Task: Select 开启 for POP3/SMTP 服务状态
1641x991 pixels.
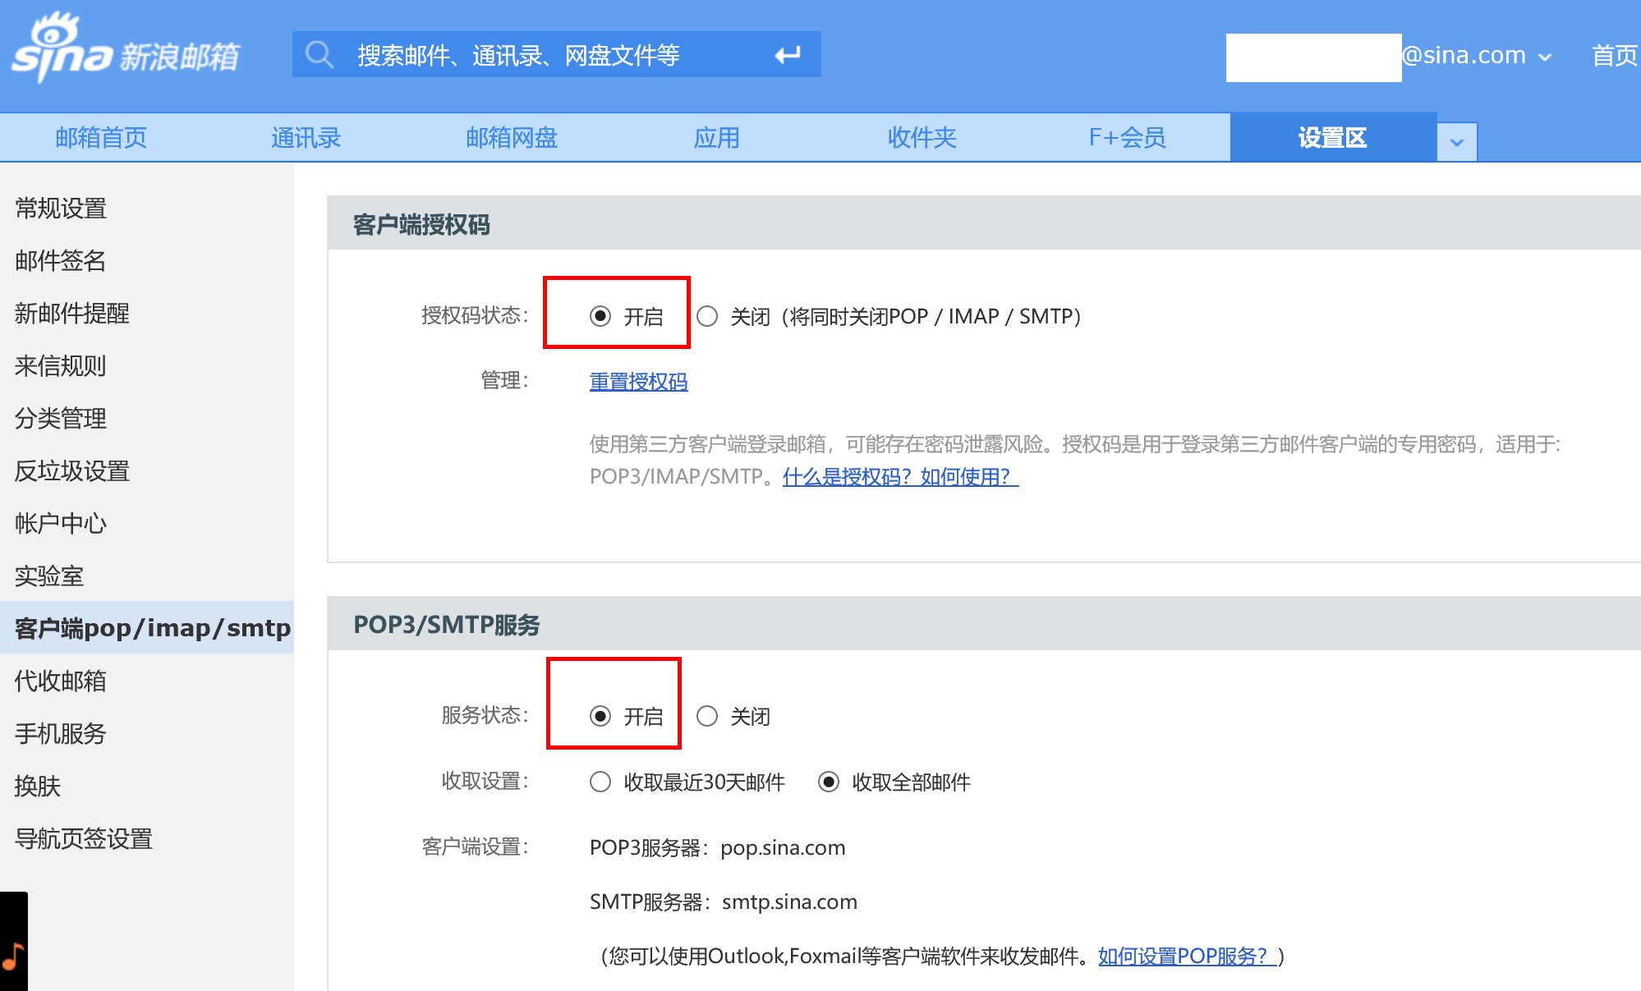Action: (600, 716)
